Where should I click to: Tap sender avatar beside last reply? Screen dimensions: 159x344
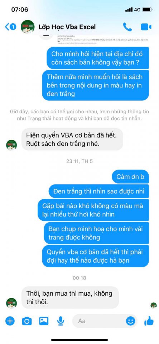[x=11, y=303]
